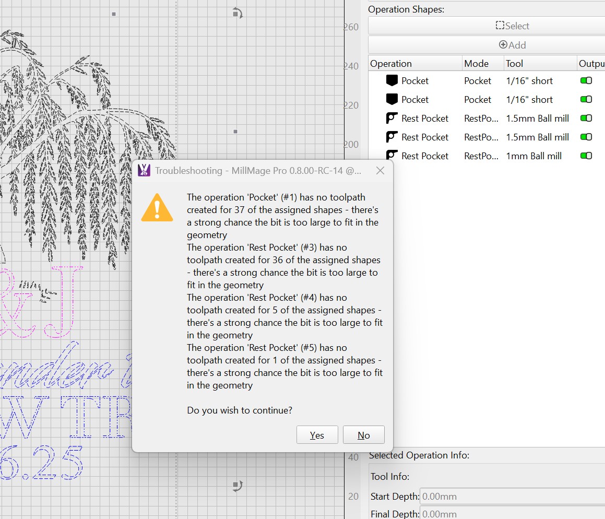Toggle output for the first Pocket operation
Image resolution: width=605 pixels, height=519 pixels.
586,81
